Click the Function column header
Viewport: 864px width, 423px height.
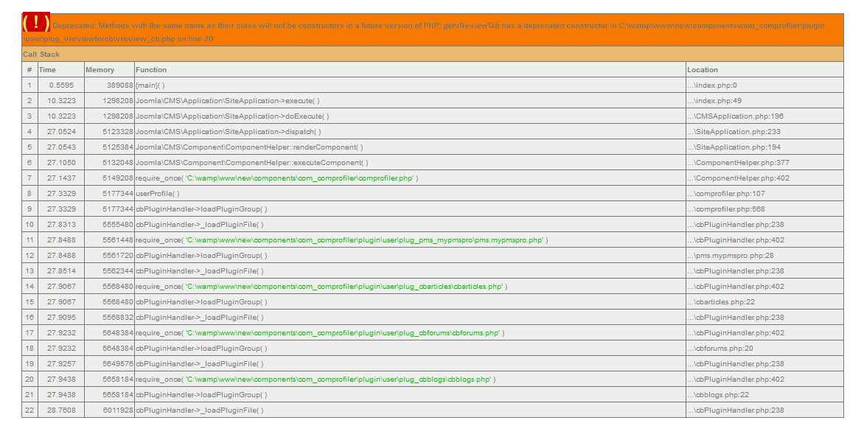pos(151,70)
